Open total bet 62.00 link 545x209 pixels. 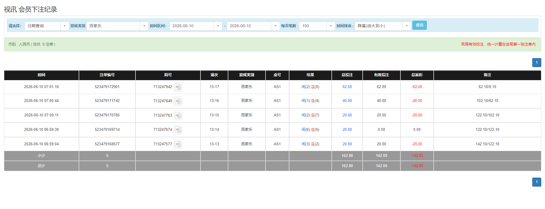click(347, 87)
